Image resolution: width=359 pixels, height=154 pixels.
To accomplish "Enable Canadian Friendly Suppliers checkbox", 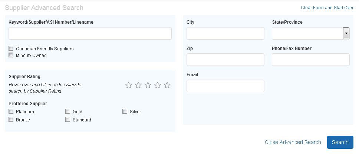I will (x=11, y=48).
